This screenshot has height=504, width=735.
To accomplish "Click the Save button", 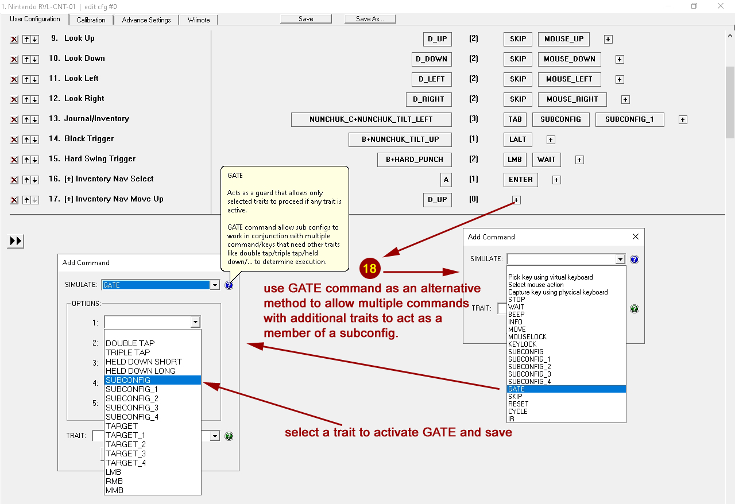I will pyautogui.click(x=305, y=19).
